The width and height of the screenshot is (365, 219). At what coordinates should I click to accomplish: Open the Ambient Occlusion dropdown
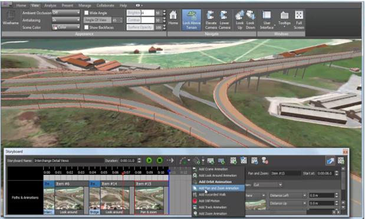point(66,12)
